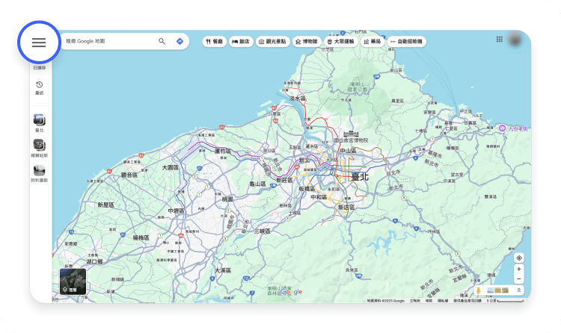This screenshot has height=333, width=561.
Task: Filter by 飯店 hotels chip
Action: pos(241,42)
